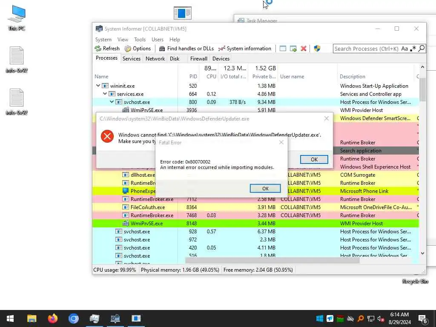Switch to the Services tab

coord(132,59)
